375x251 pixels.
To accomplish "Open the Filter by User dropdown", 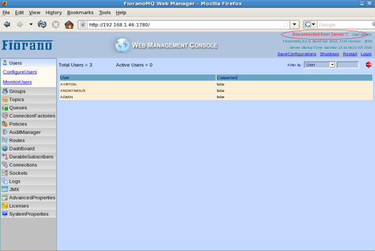I will pos(320,65).
